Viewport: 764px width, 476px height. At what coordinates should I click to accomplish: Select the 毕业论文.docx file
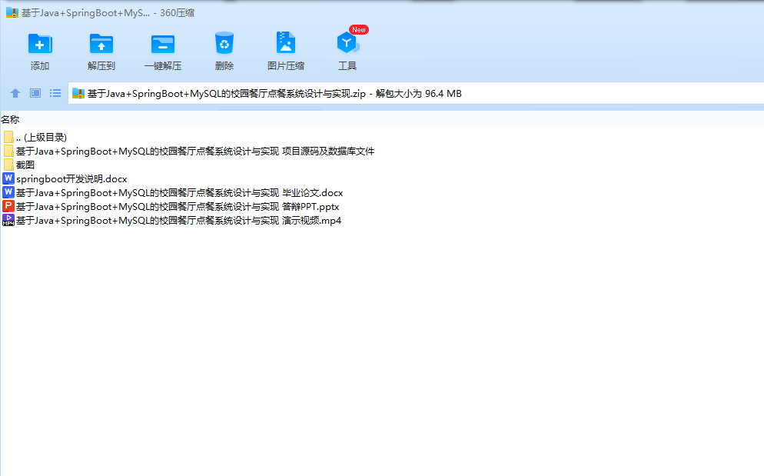tap(172, 193)
